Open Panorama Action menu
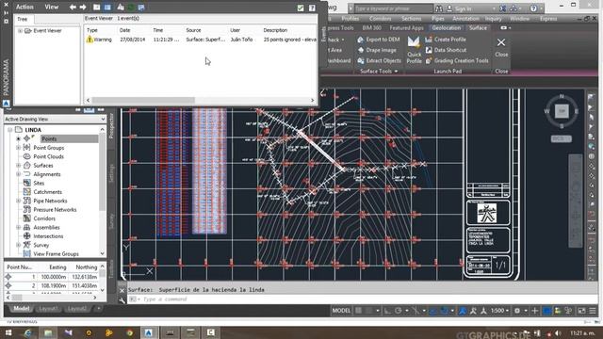The height and width of the screenshot is (339, 603). [x=24, y=7]
